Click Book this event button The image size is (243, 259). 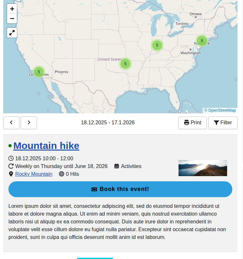point(120,189)
